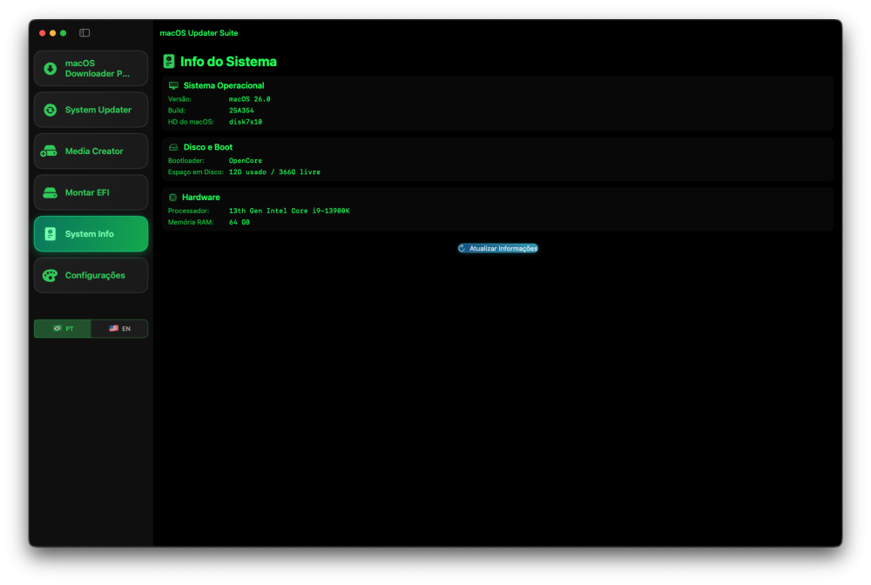Click the System Updater refresh icon
Screen dimensions: 871x585
tap(50, 110)
